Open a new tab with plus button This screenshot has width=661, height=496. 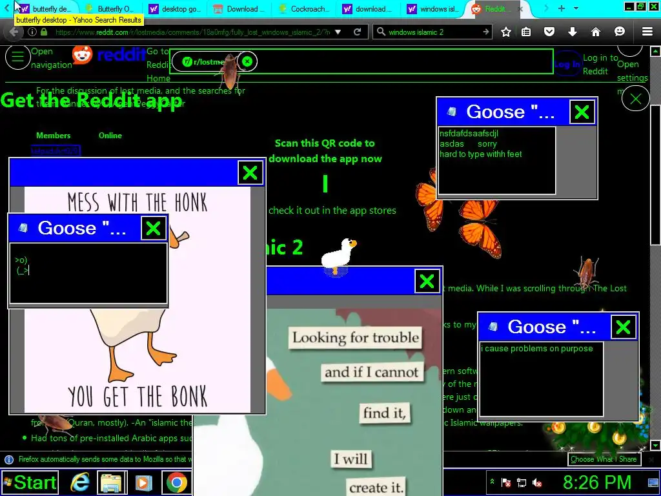[x=561, y=8]
